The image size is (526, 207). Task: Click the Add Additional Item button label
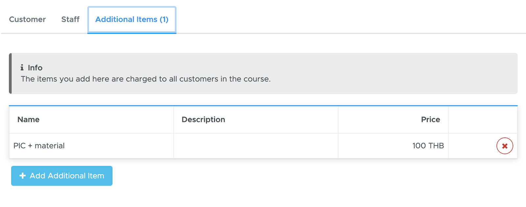pyautogui.click(x=67, y=176)
